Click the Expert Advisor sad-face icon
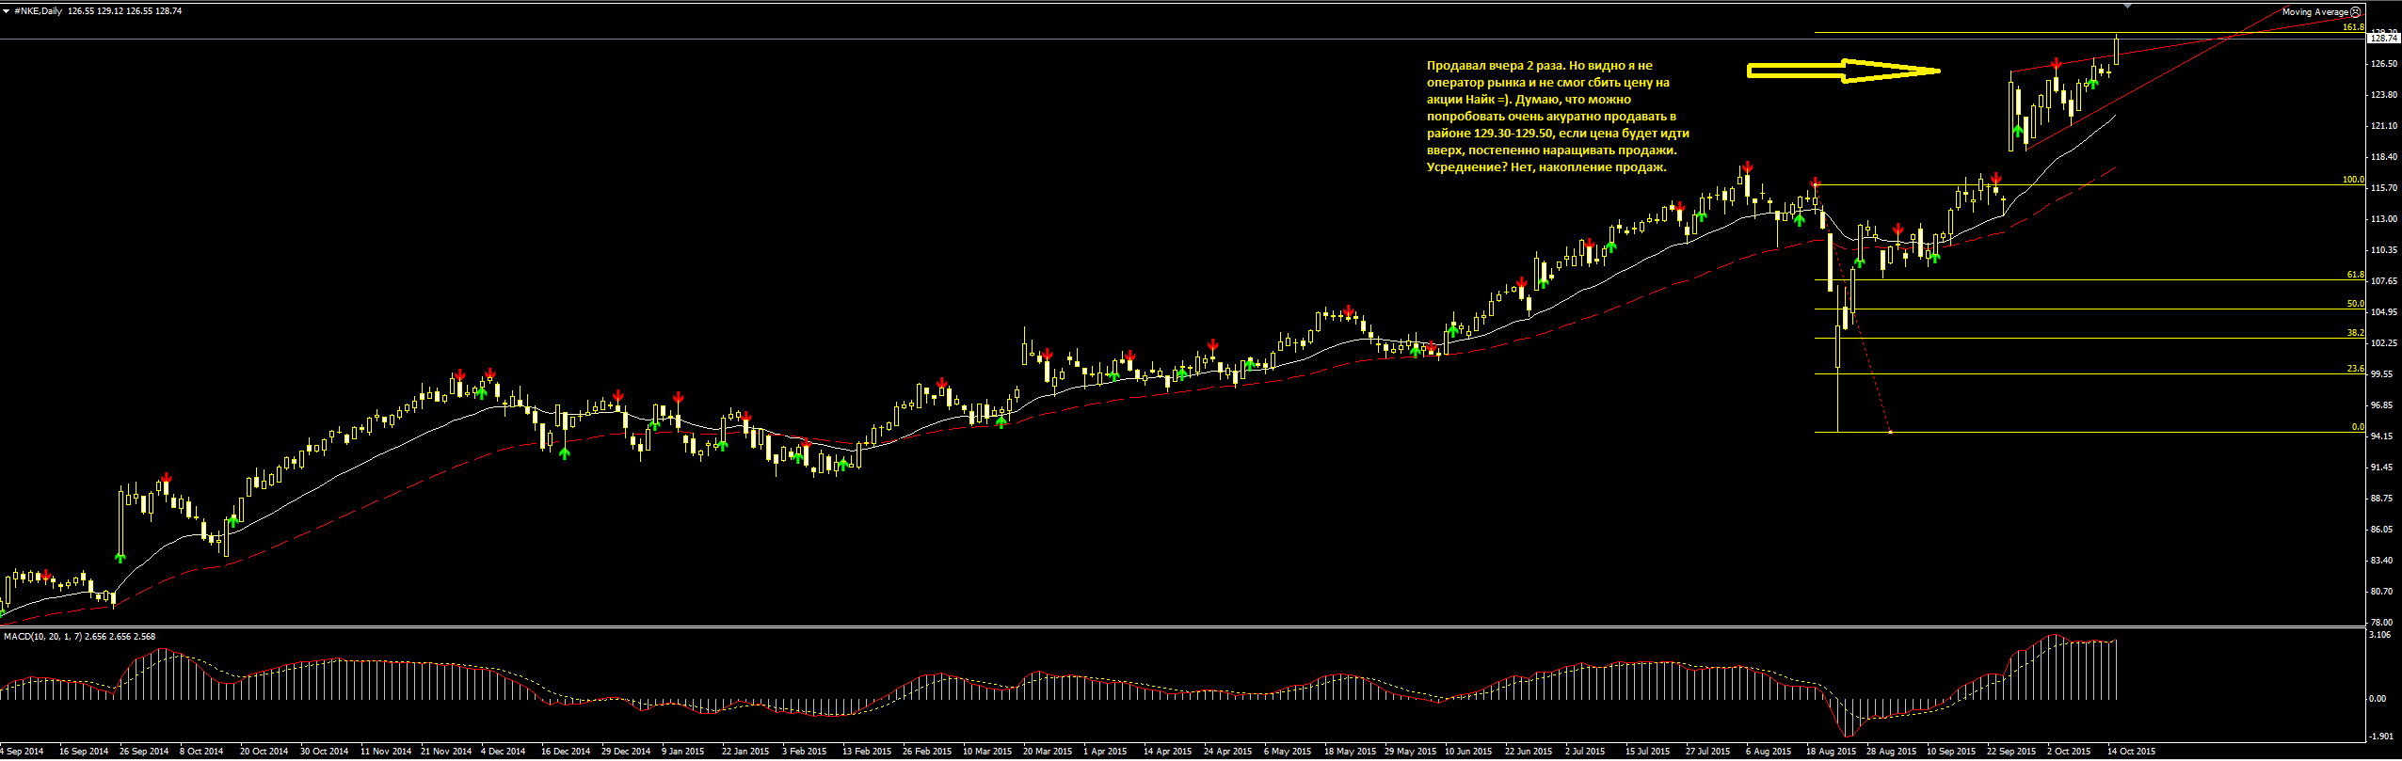Screen dimensions: 2402x761 pos(2356,12)
